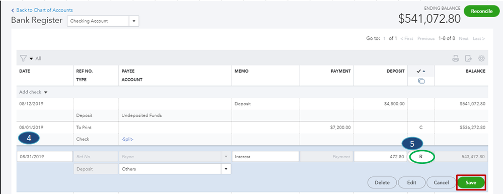The width and height of the screenshot is (503, 194).
Task: Click the $541,072.80 balance cell in row
Action: 472,104
